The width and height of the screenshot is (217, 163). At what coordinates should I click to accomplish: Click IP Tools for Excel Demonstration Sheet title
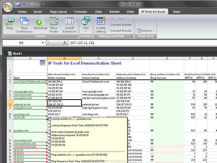point(85,63)
